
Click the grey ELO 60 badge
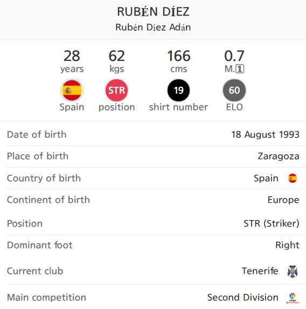click(x=234, y=91)
